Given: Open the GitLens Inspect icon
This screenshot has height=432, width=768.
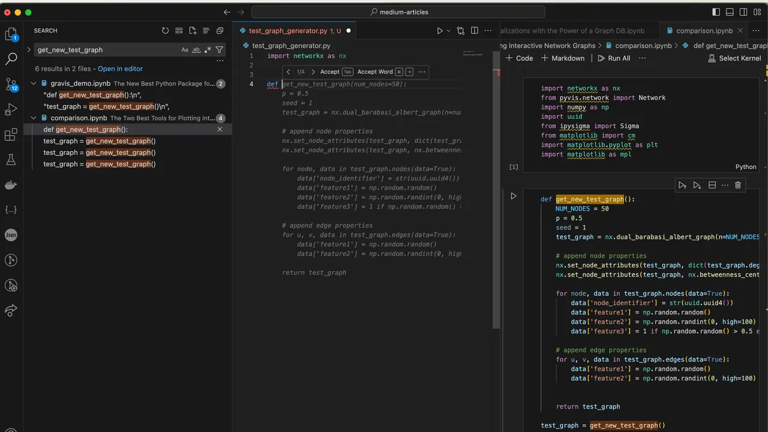Looking at the screenshot, I should (11, 286).
